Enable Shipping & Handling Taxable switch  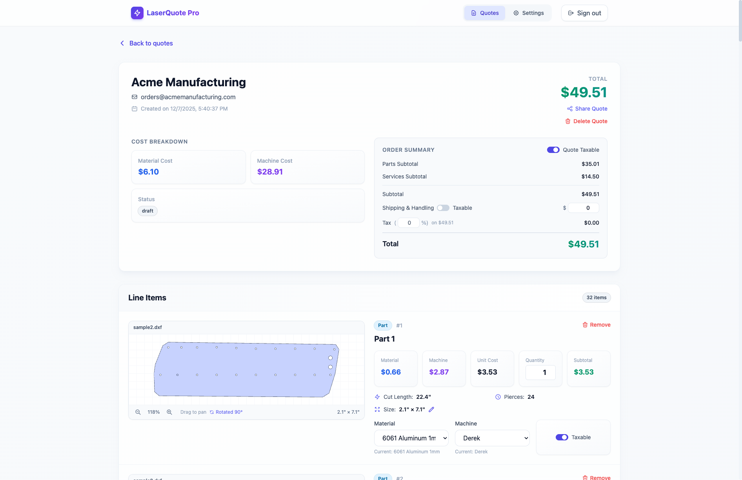pyautogui.click(x=443, y=208)
